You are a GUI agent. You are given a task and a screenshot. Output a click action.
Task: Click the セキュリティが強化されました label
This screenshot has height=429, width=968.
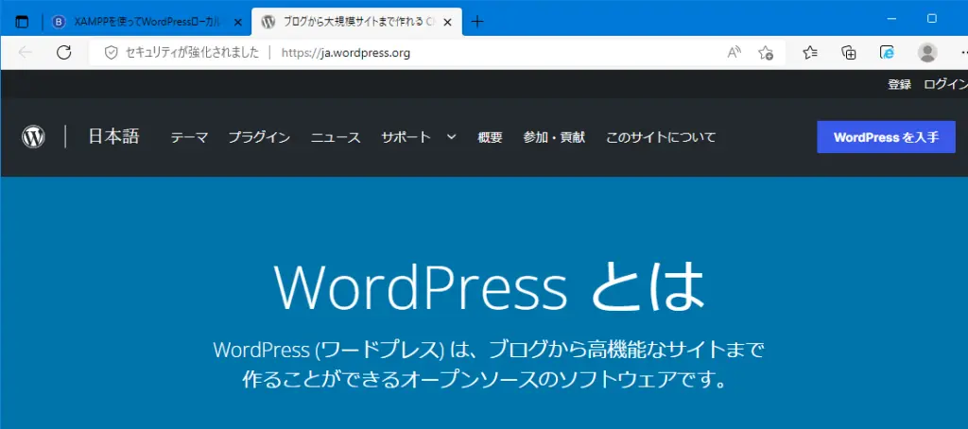(x=192, y=53)
